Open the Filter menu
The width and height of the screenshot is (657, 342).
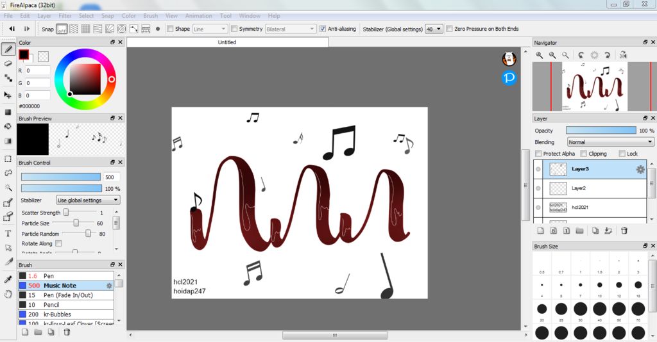pyautogui.click(x=65, y=16)
